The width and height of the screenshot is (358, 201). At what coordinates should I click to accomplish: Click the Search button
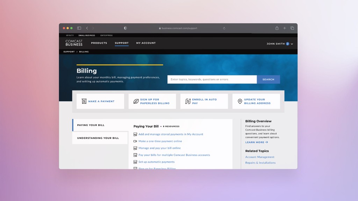[x=268, y=79]
